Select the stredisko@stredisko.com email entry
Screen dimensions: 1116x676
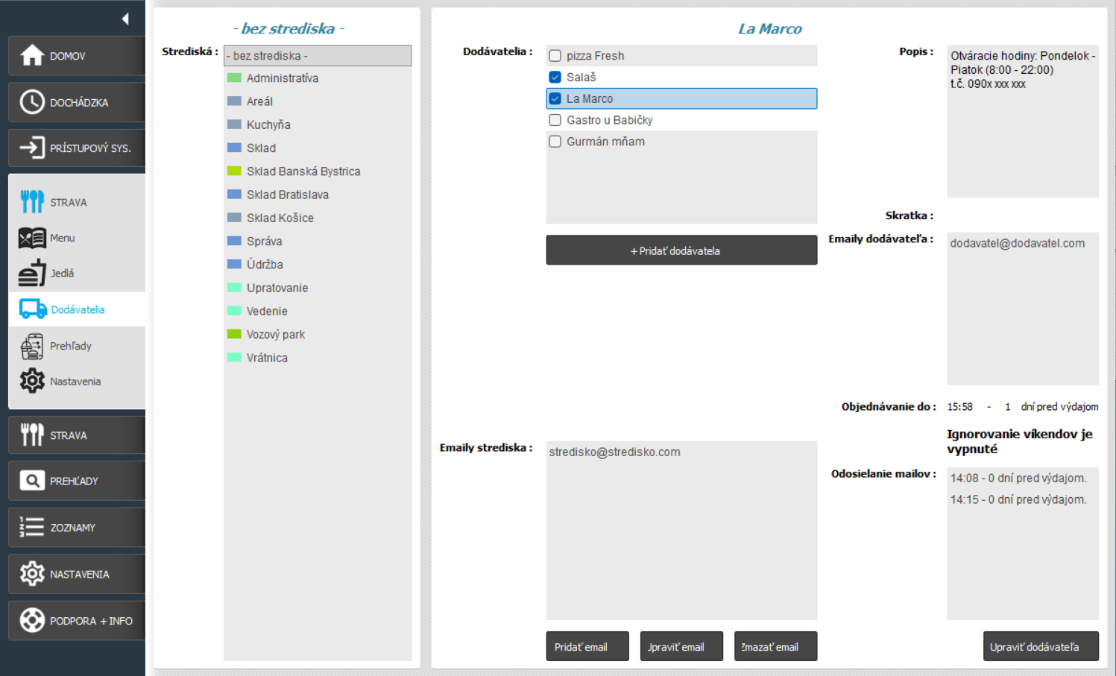(x=615, y=452)
